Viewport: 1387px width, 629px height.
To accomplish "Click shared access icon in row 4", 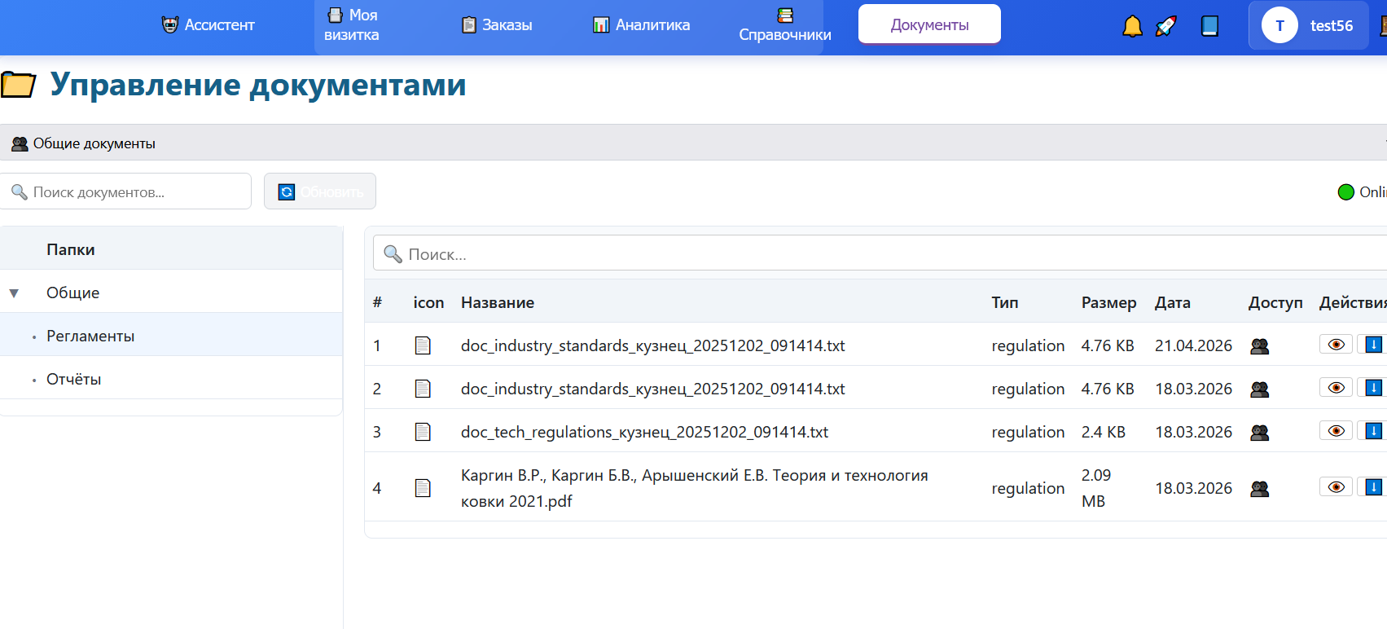I will click(1260, 489).
